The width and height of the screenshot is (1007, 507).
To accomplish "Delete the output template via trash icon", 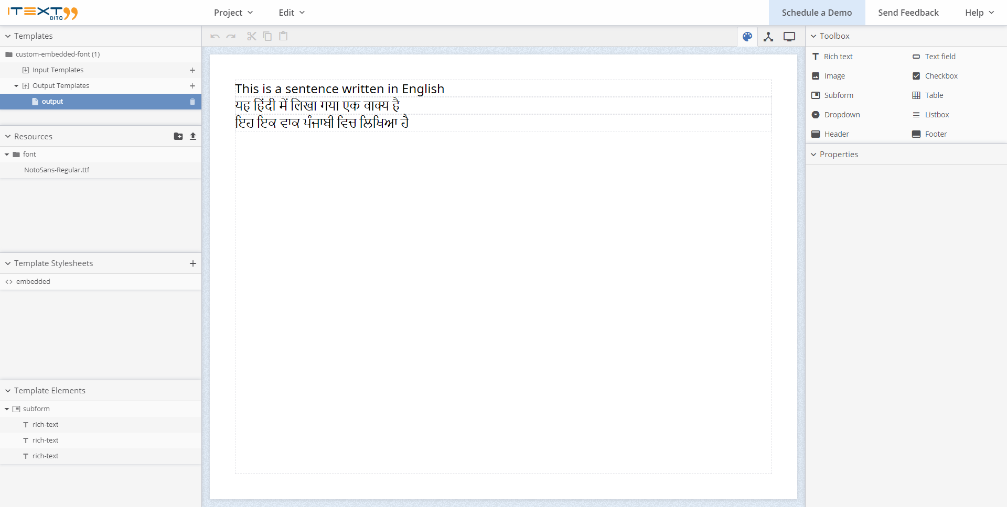I will pos(192,102).
